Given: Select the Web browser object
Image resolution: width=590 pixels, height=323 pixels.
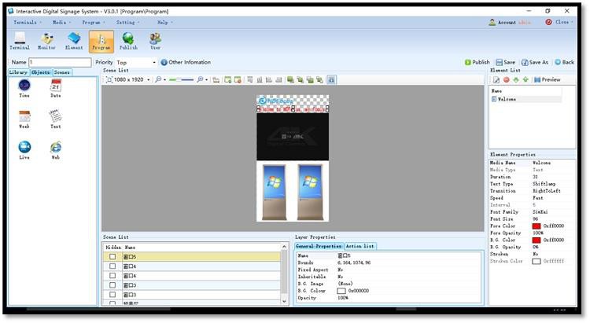Looking at the screenshot, I should [56, 150].
